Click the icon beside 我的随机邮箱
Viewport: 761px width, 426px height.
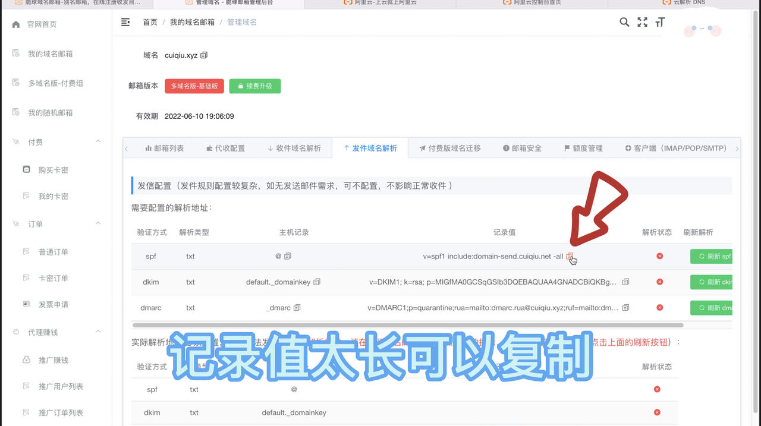coord(16,112)
